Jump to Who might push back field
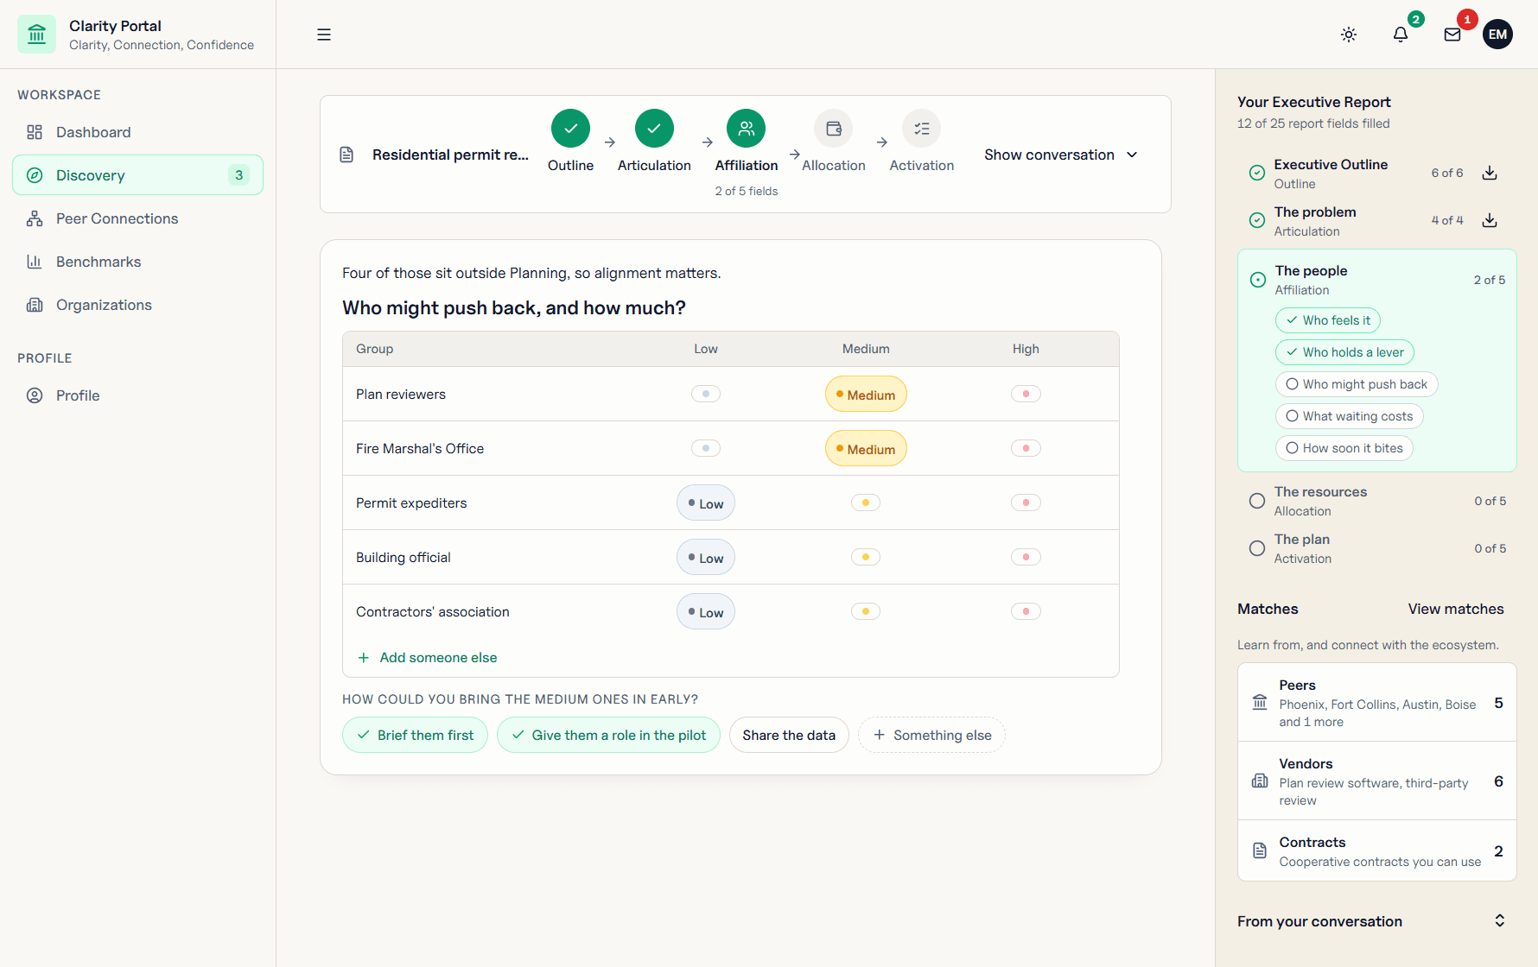The width and height of the screenshot is (1538, 967). [x=1357, y=384]
